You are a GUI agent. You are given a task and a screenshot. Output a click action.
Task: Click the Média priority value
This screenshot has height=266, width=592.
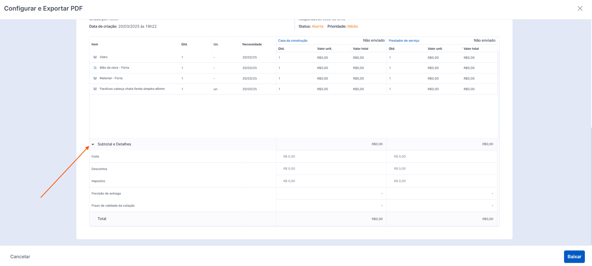[x=353, y=26]
